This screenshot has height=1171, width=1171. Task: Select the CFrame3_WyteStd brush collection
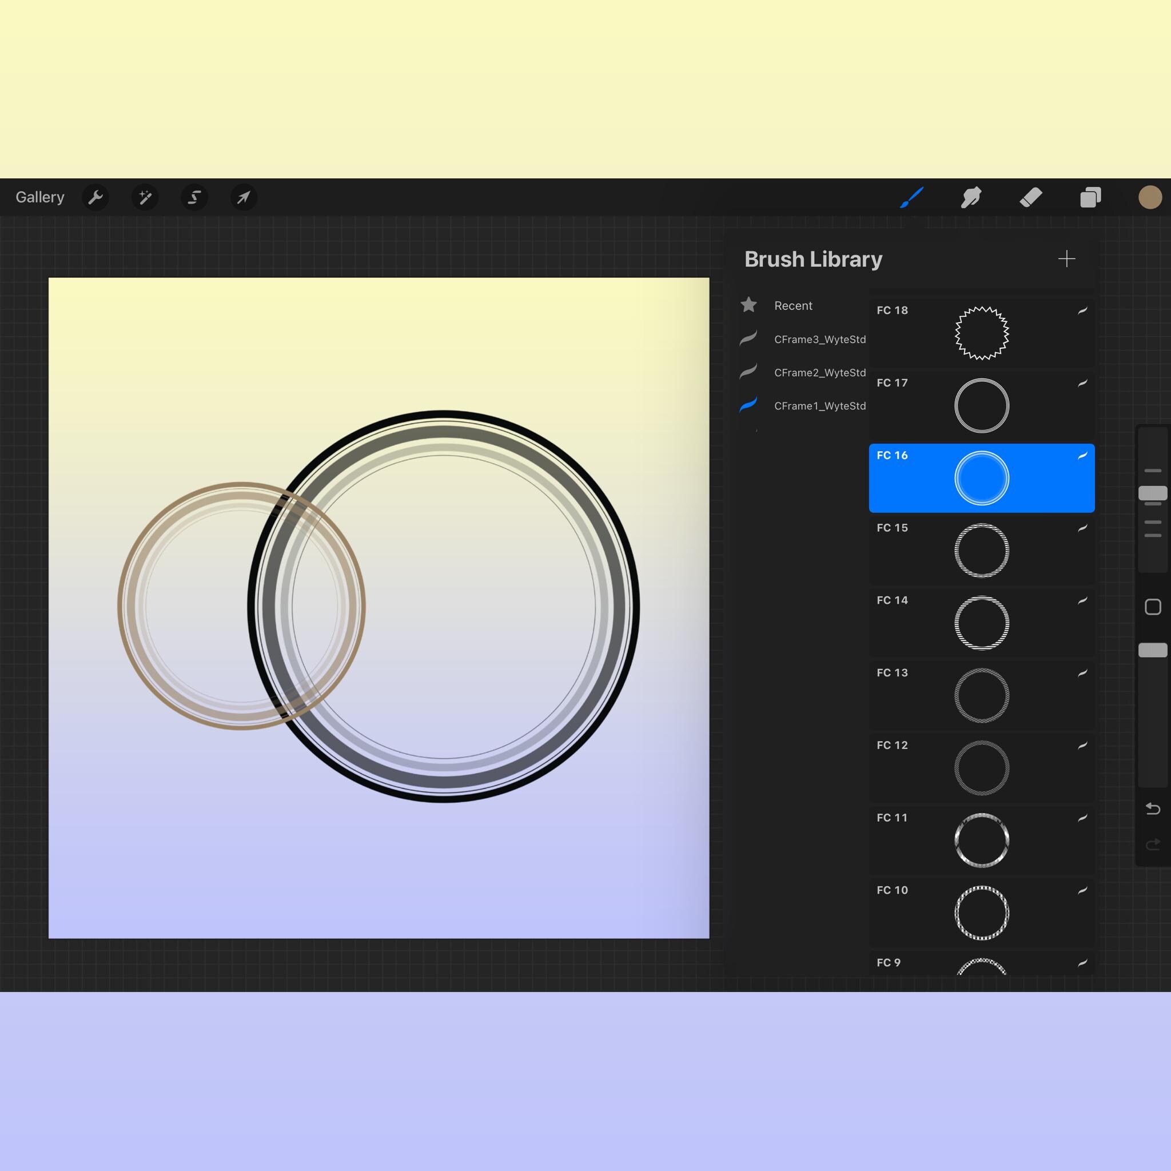[x=819, y=340]
